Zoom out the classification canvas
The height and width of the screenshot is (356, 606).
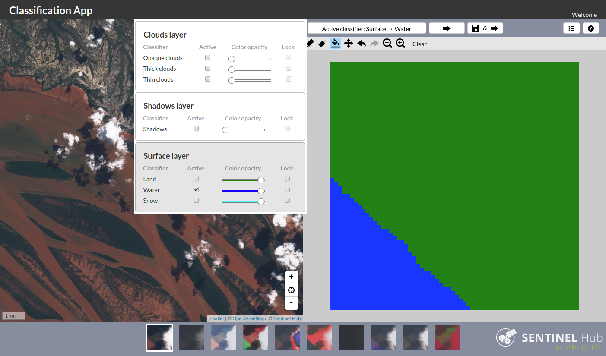(387, 44)
